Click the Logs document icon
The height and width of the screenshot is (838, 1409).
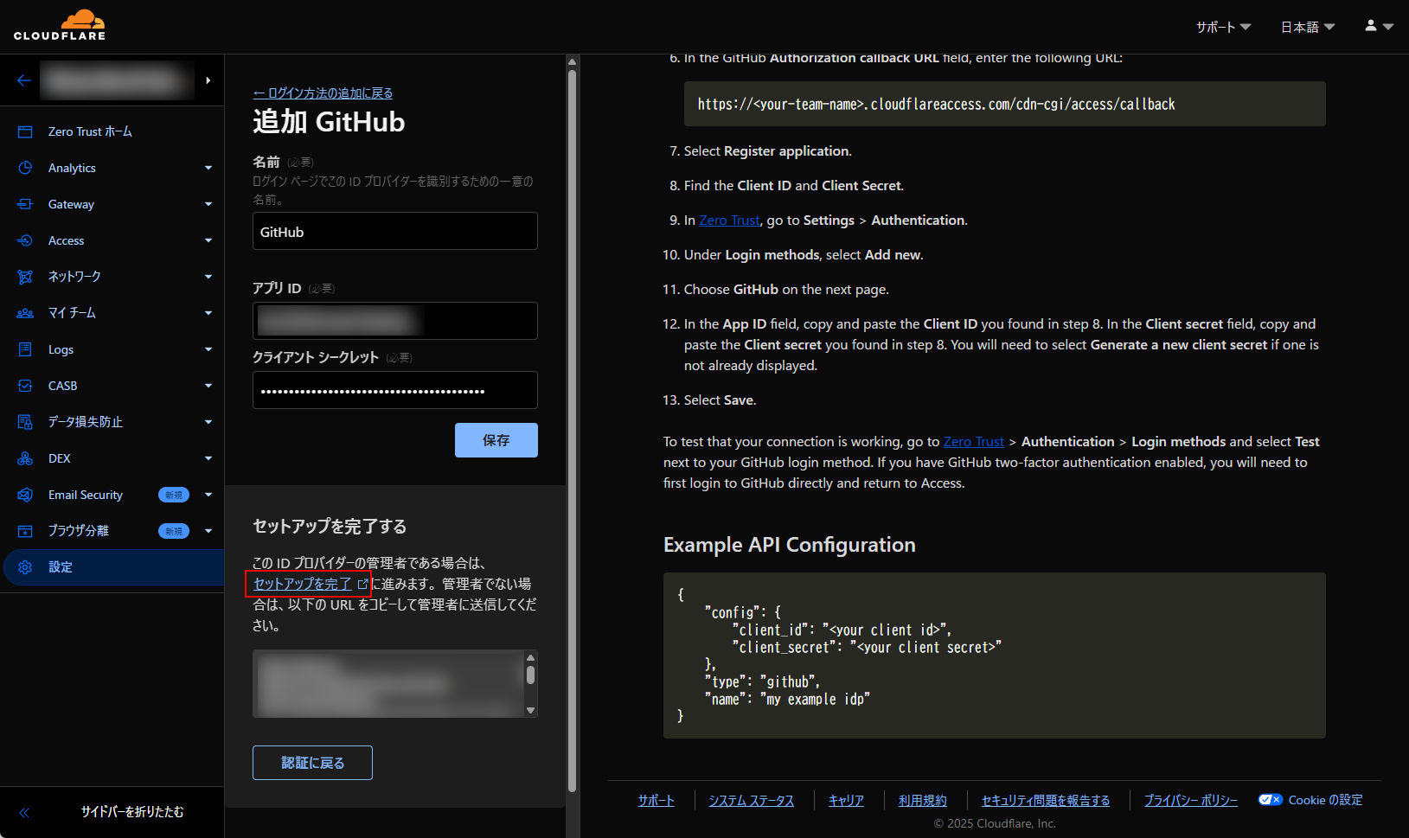[25, 349]
